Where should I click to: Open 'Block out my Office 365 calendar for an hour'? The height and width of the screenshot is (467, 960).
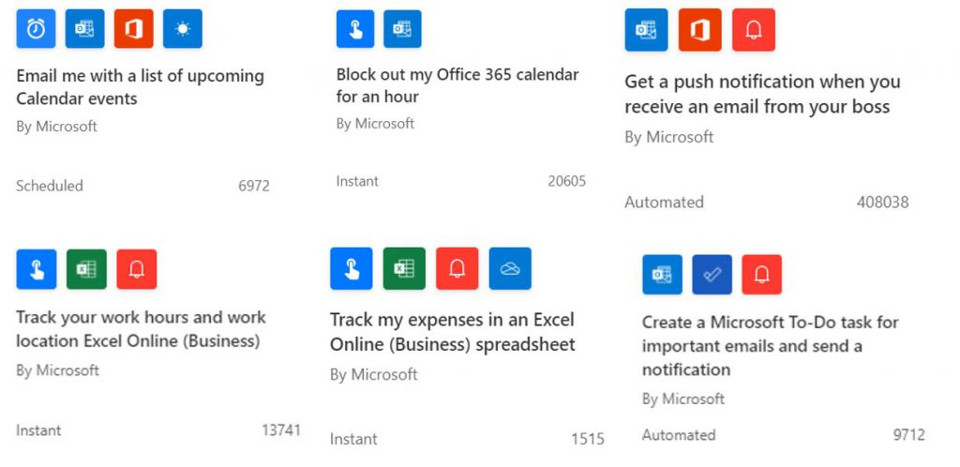(x=457, y=85)
